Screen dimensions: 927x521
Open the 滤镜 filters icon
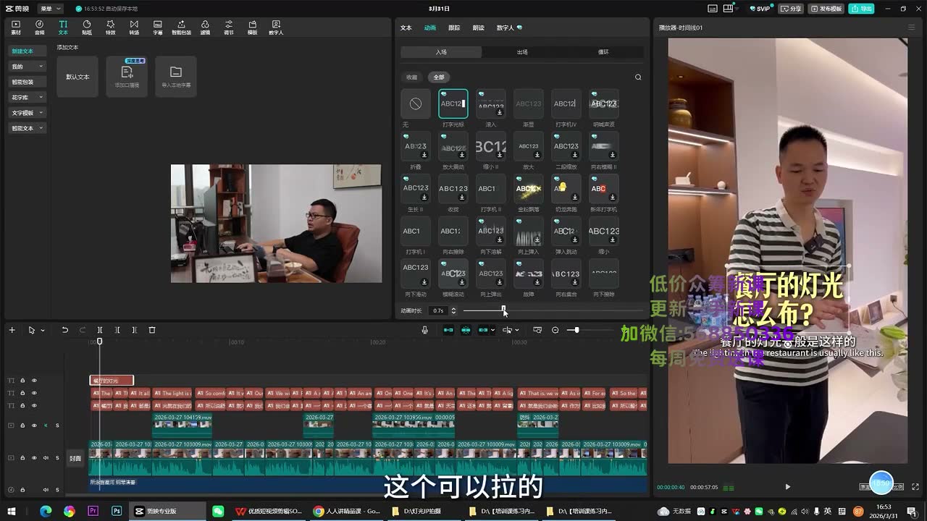coord(205,27)
